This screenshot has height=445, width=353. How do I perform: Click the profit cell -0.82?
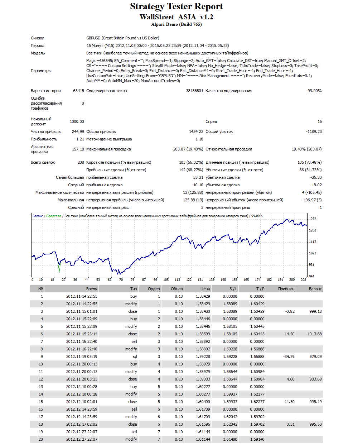[x=290, y=311]
